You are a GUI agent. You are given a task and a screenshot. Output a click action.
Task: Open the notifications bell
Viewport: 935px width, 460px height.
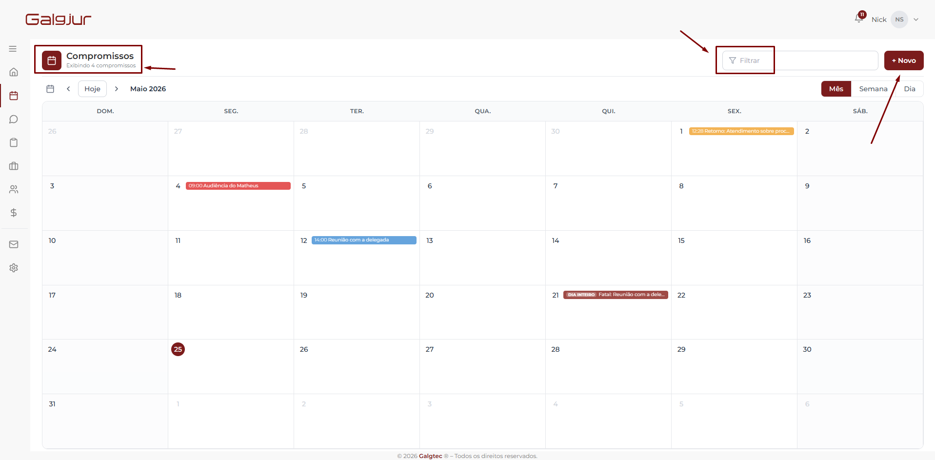coord(859,19)
